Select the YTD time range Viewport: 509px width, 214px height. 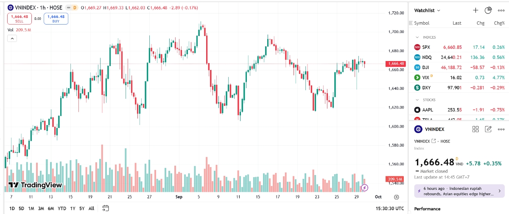62,208
